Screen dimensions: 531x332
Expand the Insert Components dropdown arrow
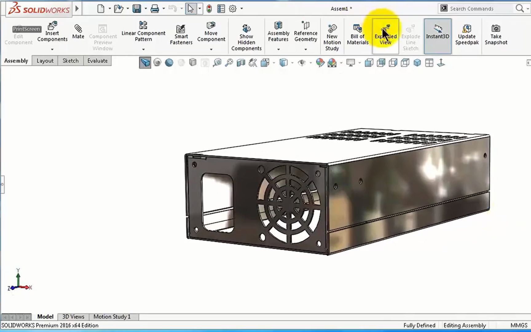click(52, 49)
